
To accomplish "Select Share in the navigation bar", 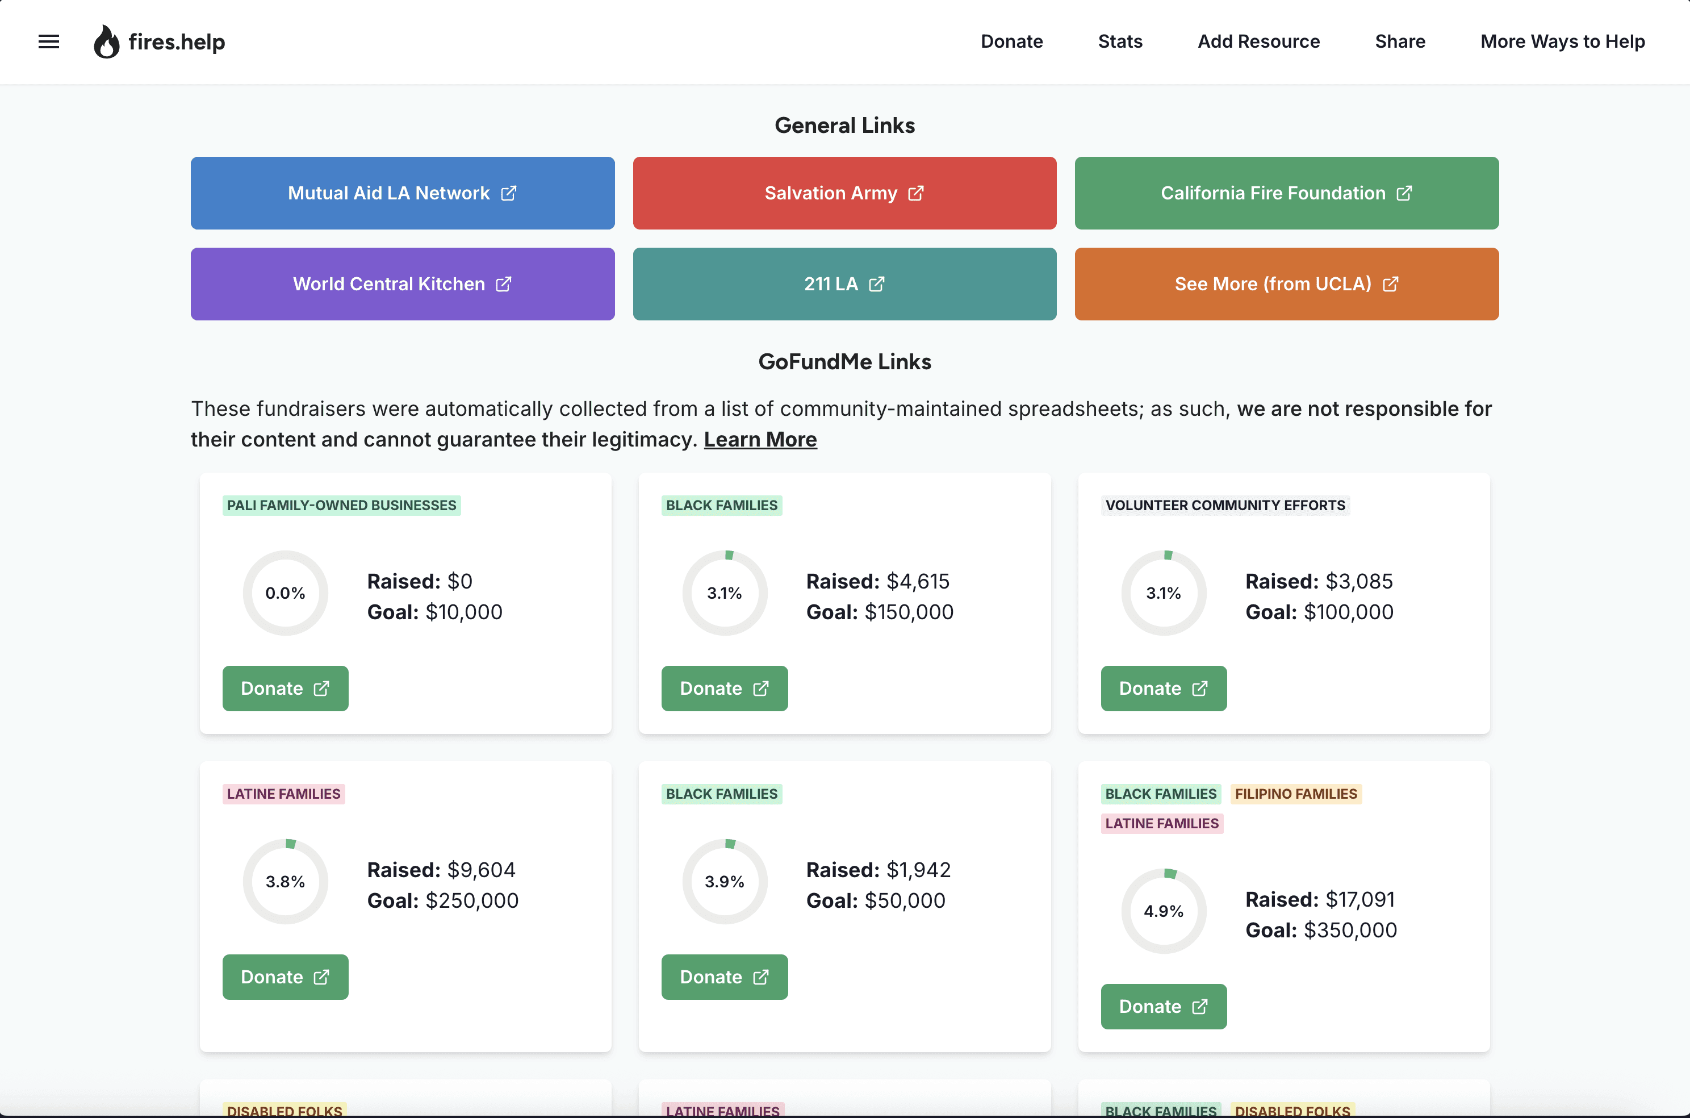I will (1399, 41).
